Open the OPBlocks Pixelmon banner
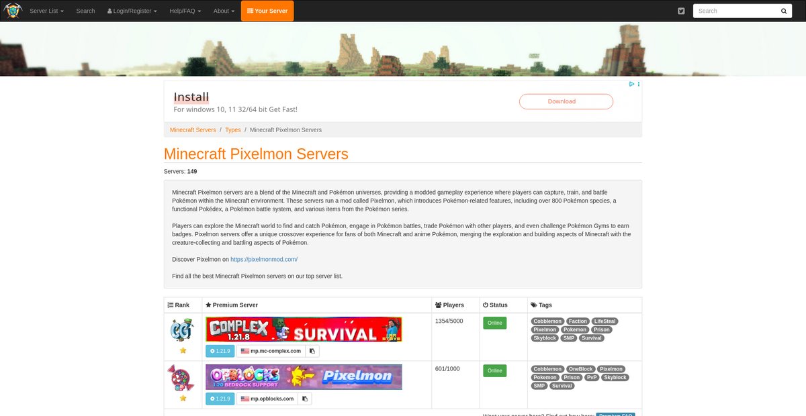The height and width of the screenshot is (416, 806). coord(304,377)
